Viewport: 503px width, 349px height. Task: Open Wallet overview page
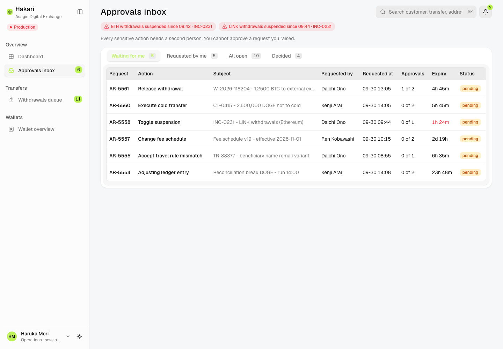pyautogui.click(x=44, y=129)
